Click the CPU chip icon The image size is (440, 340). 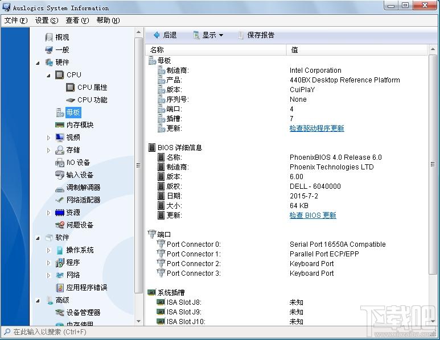60,75
